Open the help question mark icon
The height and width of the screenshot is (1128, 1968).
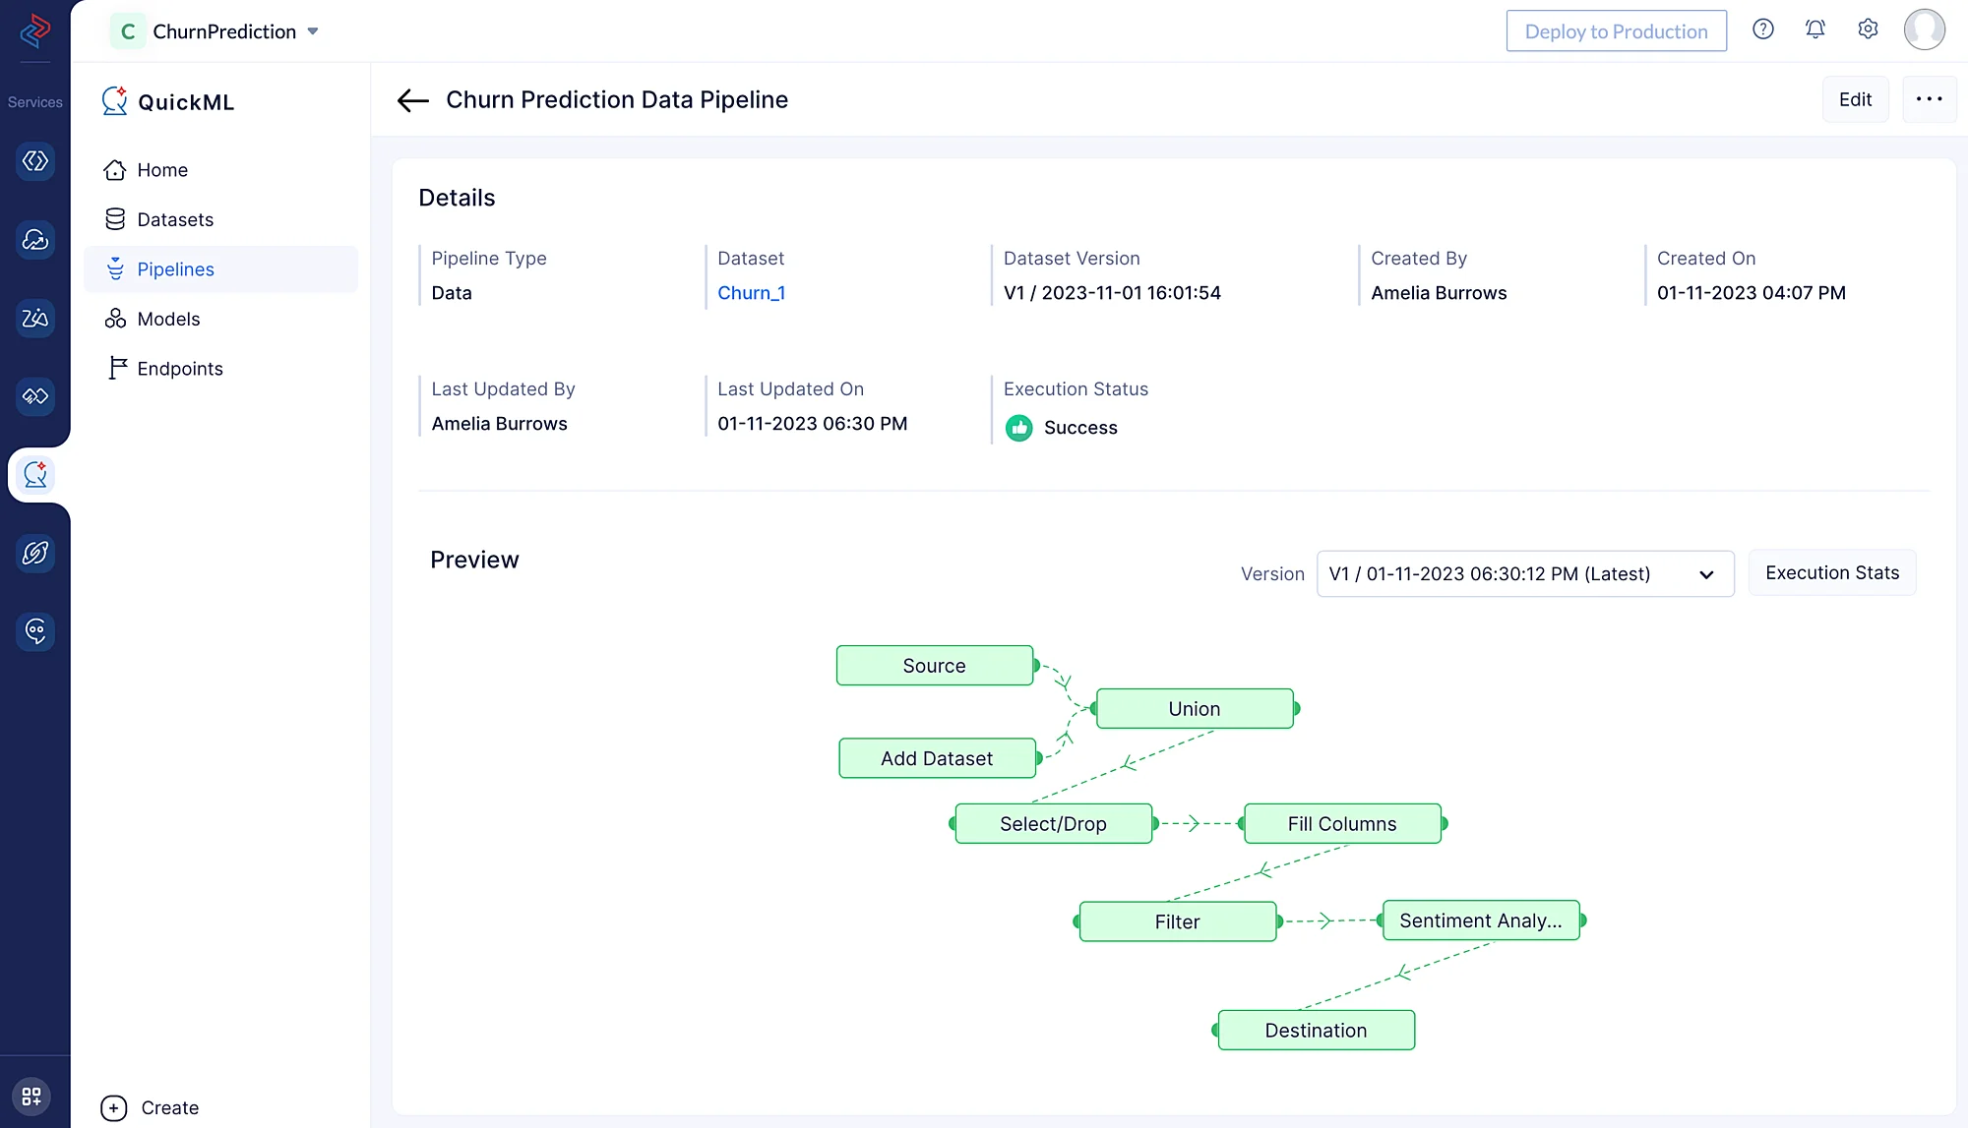(1762, 30)
